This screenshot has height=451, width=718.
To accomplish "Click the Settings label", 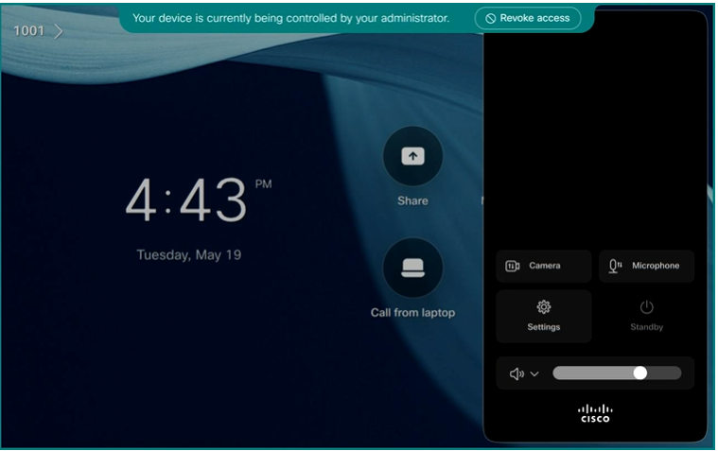I will 544,327.
